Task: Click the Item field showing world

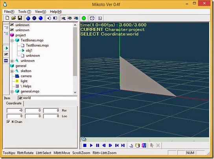Action: 48,98
